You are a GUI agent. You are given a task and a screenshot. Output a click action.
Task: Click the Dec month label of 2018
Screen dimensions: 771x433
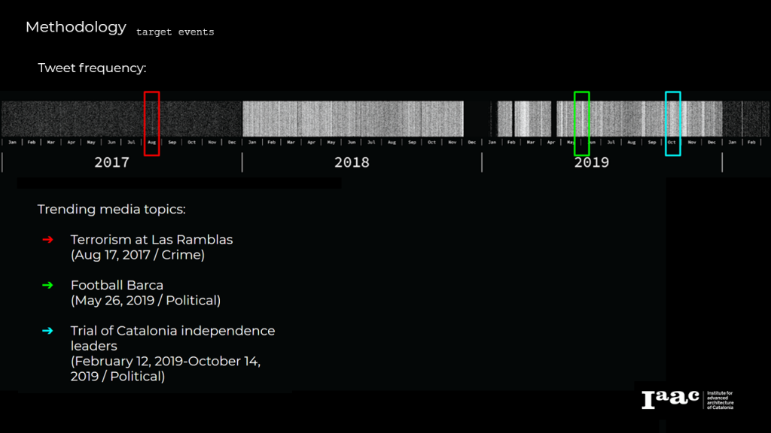[x=471, y=142]
